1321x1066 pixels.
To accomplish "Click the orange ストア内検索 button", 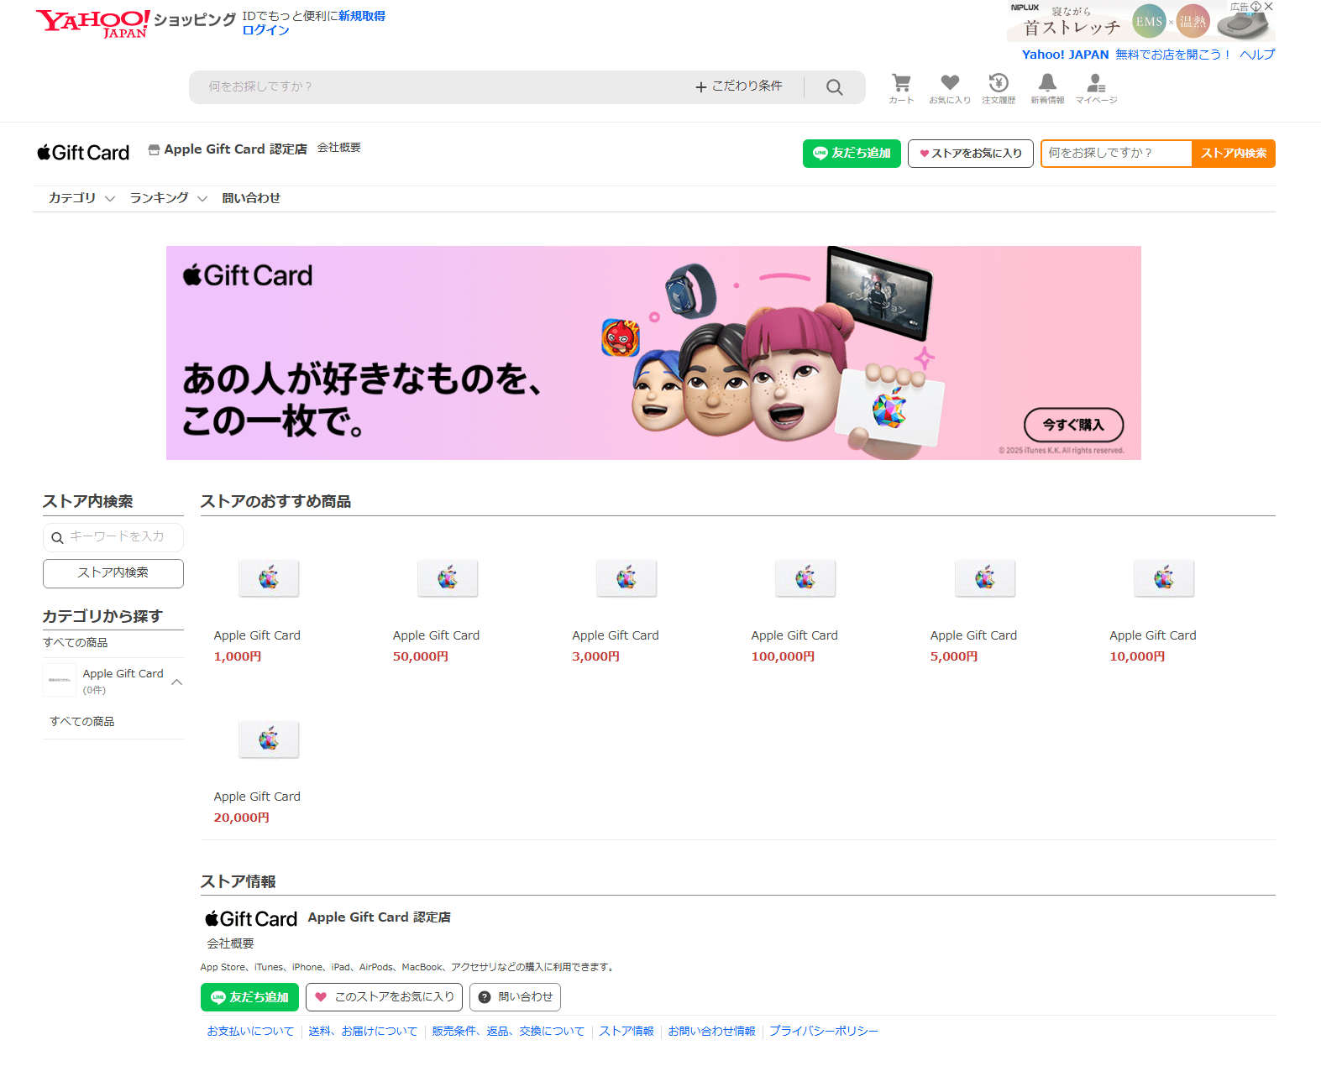I will pyautogui.click(x=1234, y=154).
